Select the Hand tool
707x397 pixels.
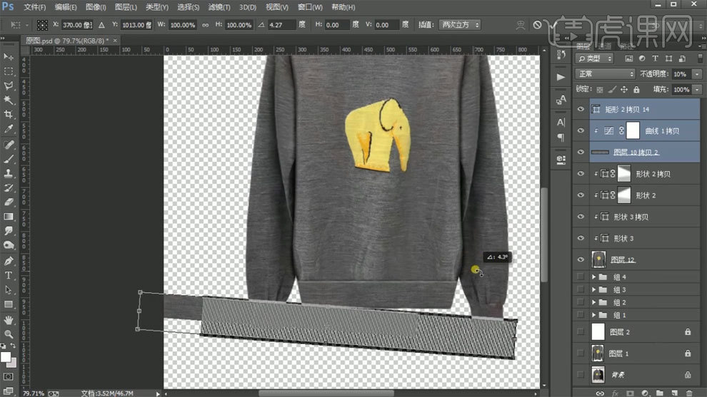point(8,320)
